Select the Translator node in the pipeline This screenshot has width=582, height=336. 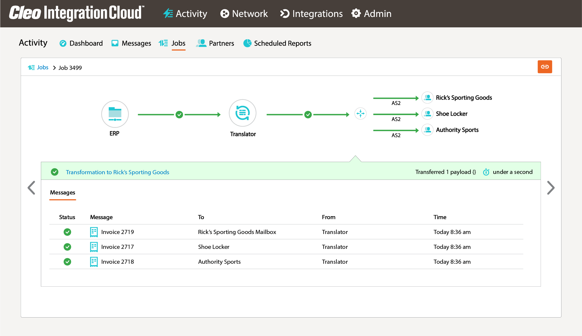243,113
